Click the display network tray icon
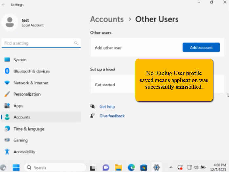 pyautogui.click(x=189, y=167)
